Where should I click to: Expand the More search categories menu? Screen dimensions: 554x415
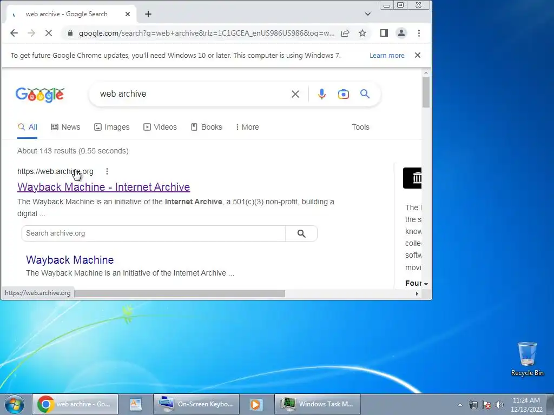click(x=247, y=127)
